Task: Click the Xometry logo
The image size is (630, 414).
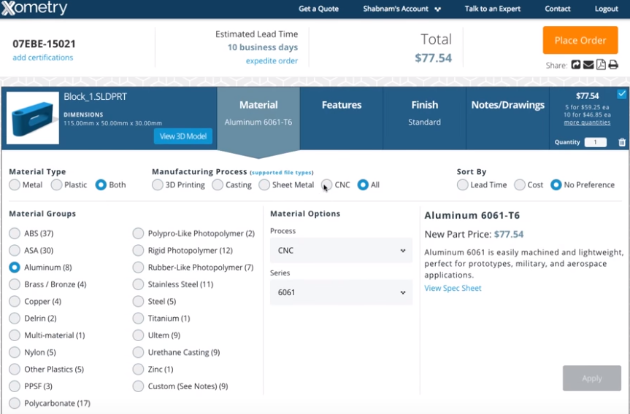Action: click(x=34, y=8)
